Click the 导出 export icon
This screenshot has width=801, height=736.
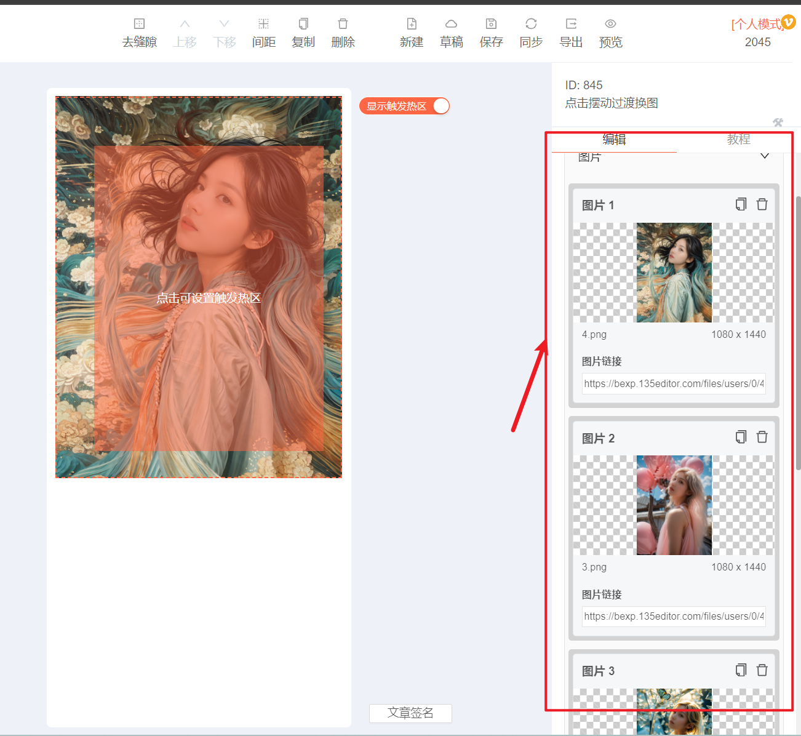point(571,24)
